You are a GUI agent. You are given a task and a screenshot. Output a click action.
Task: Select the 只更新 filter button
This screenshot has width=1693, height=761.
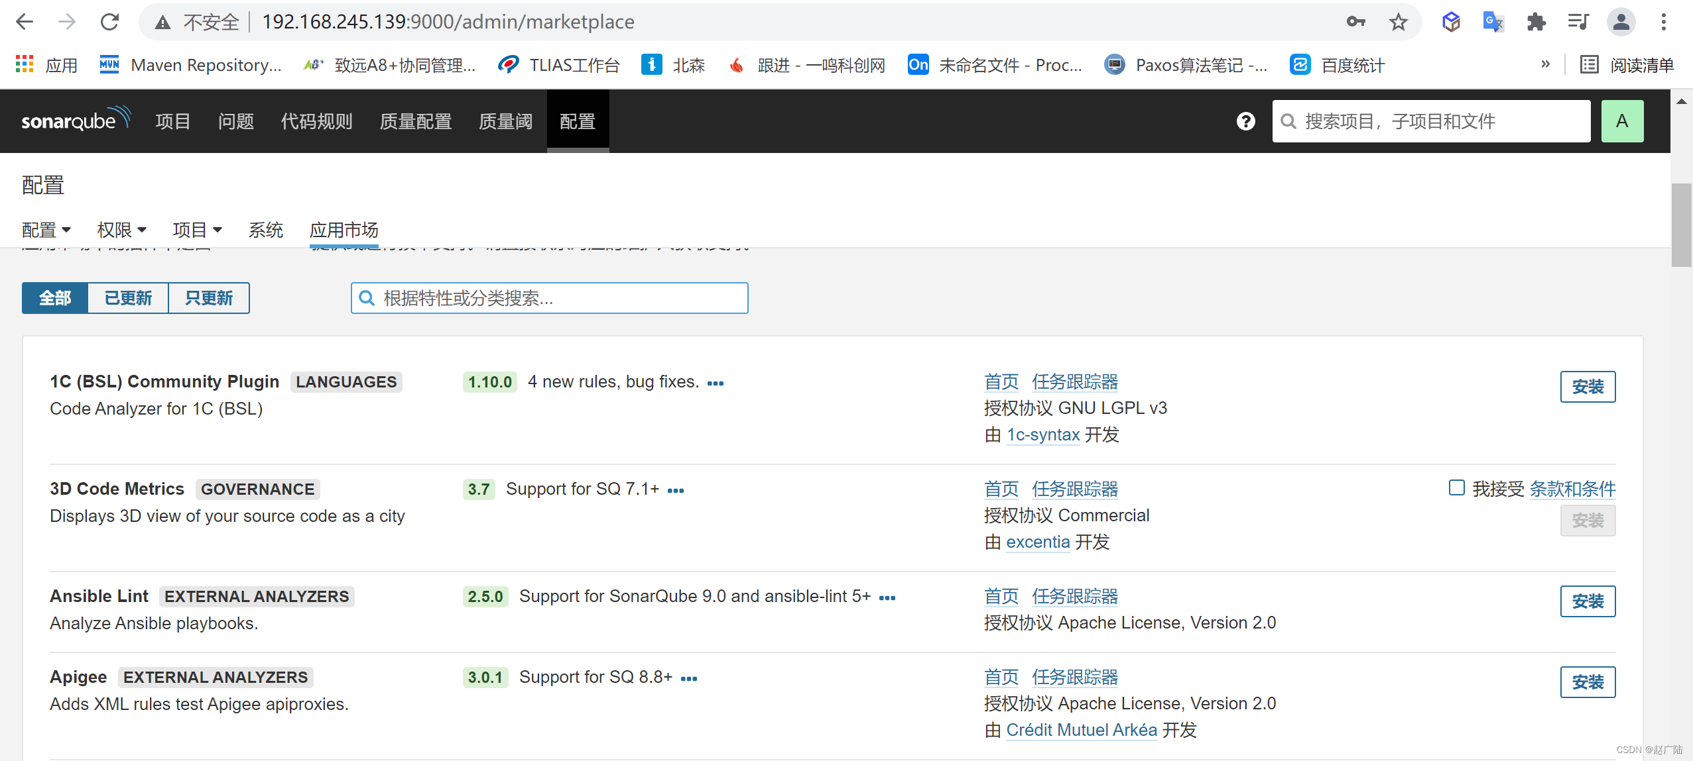(x=209, y=298)
